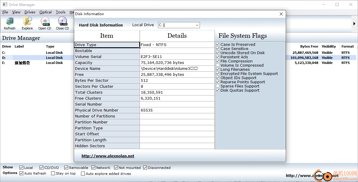Click the empty Bootable details cell
This screenshot has width=358, height=182.
[x=177, y=51]
